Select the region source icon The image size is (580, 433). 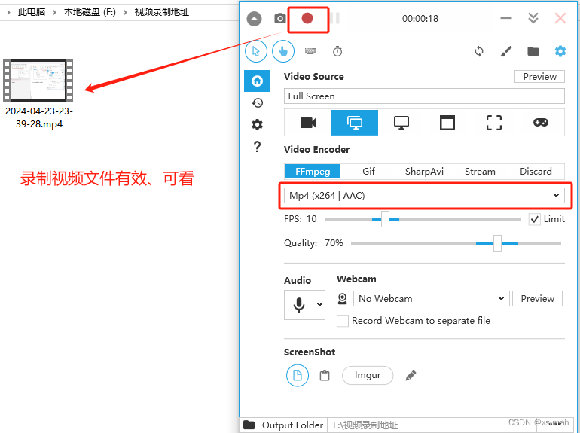494,123
